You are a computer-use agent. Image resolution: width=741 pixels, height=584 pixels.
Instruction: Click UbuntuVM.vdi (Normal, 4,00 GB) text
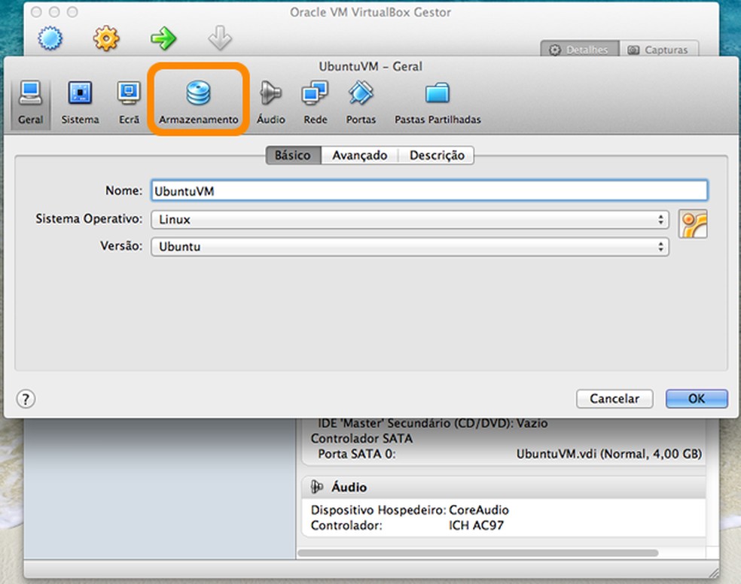pyautogui.click(x=608, y=454)
